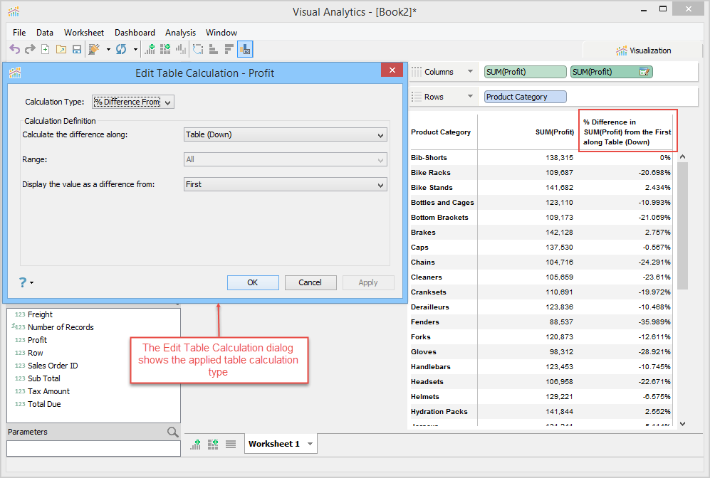Sort descending with the toolbar bars icon
This screenshot has height=478, width=710.
point(229,49)
